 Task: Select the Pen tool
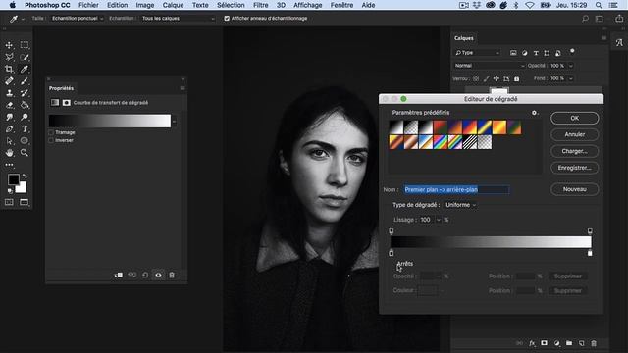(9, 129)
